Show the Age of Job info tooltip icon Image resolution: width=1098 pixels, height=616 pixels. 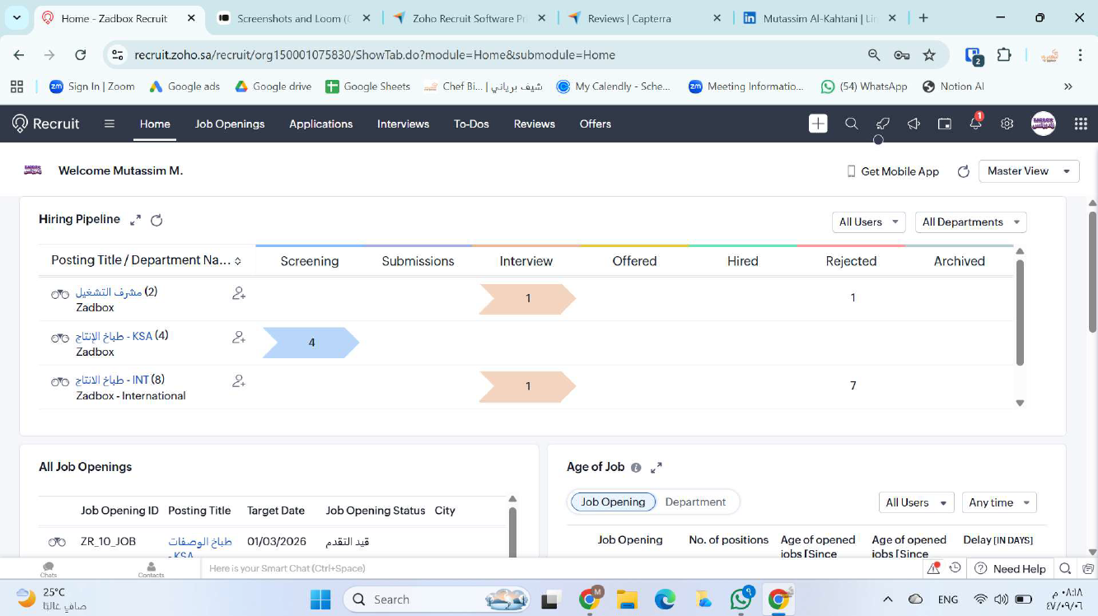click(636, 468)
